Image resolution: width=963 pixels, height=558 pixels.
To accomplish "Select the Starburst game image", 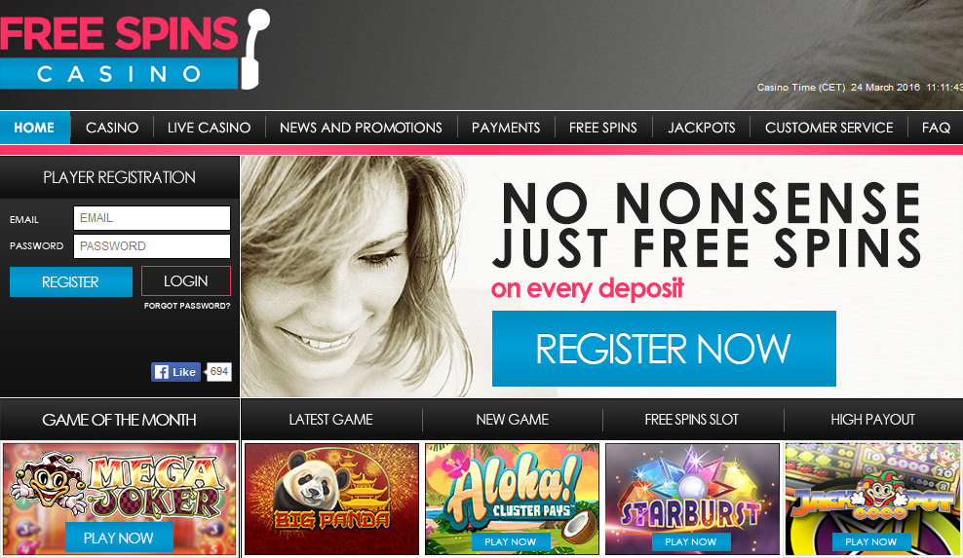I will pos(692,499).
